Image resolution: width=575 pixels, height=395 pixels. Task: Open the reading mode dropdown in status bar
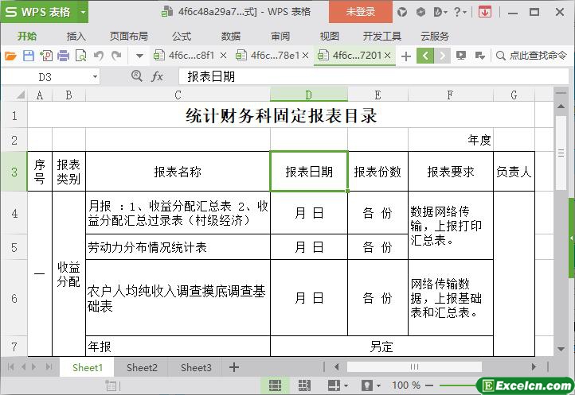tap(346, 385)
